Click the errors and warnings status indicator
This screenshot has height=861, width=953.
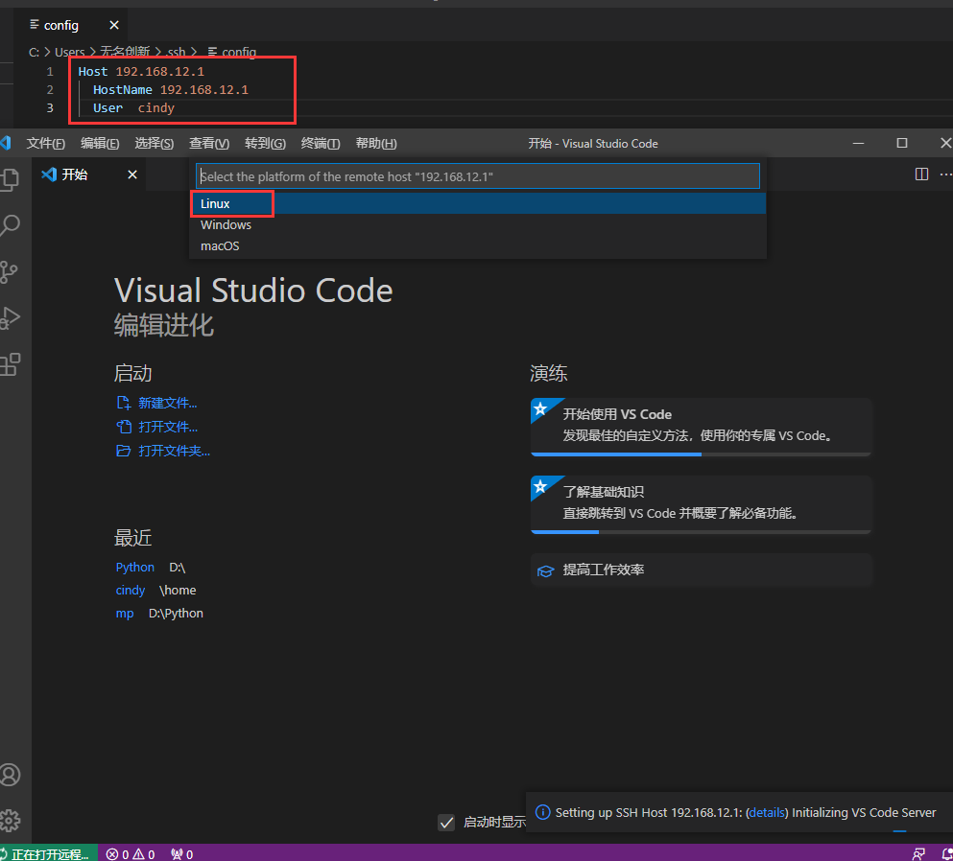[131, 854]
